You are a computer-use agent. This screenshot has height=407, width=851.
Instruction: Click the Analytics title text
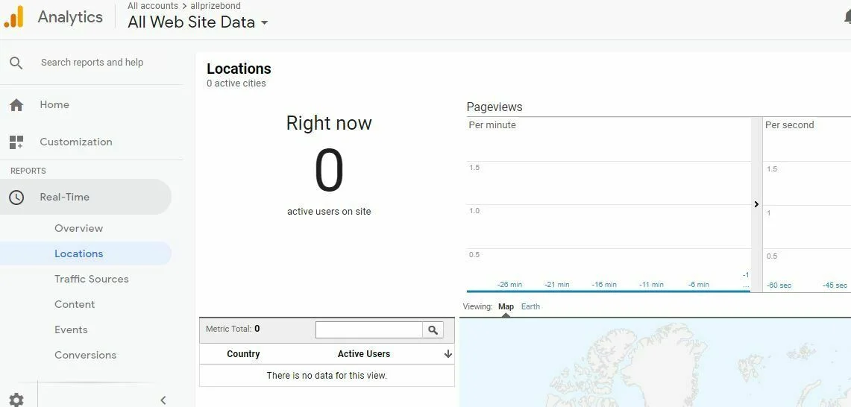[x=70, y=17]
